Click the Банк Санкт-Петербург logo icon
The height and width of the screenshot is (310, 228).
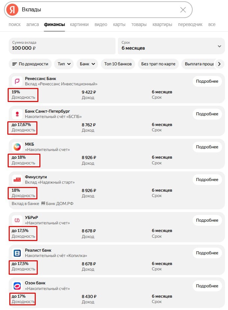coord(17,114)
